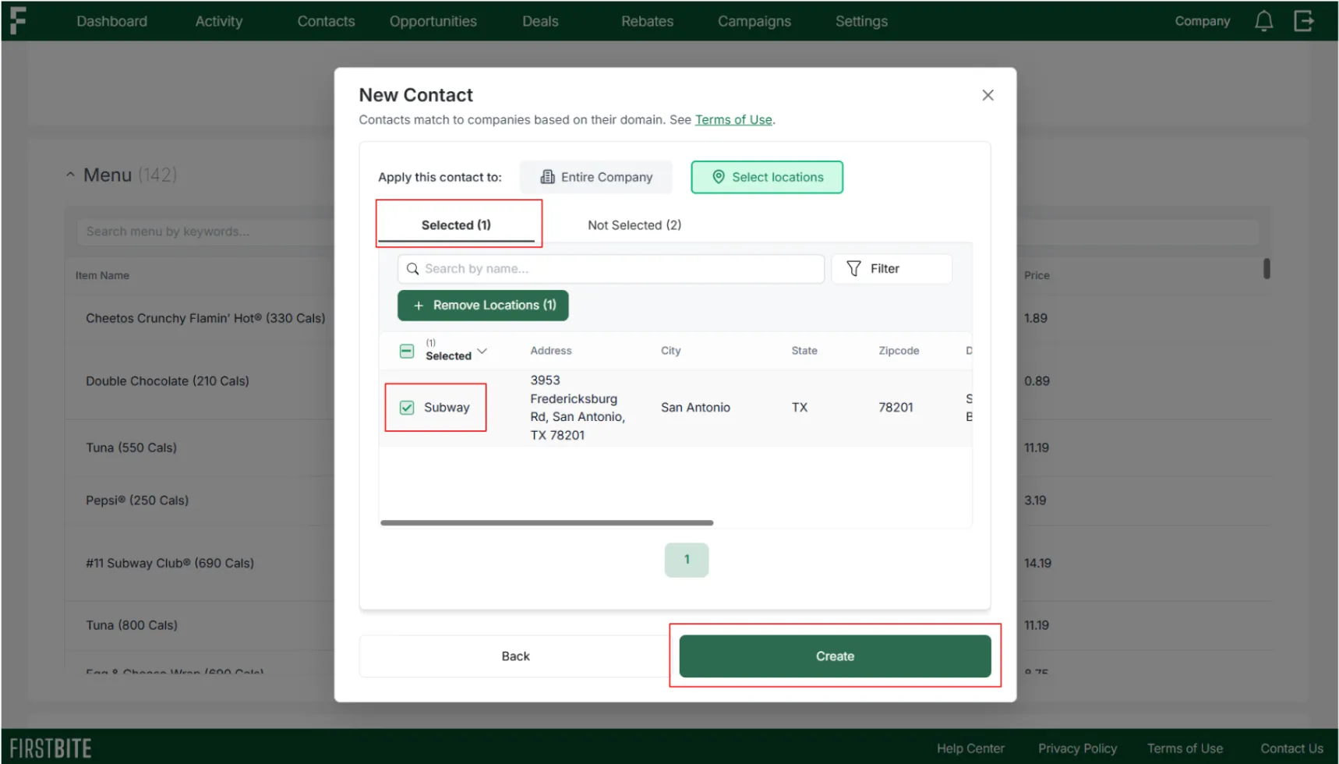Viewport: 1339px width, 764px height.
Task: Go to pagination page 1
Action: click(x=687, y=560)
